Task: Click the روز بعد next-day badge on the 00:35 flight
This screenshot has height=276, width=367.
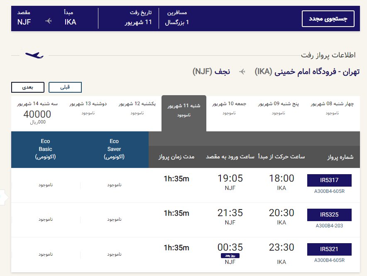Action: tap(230, 256)
